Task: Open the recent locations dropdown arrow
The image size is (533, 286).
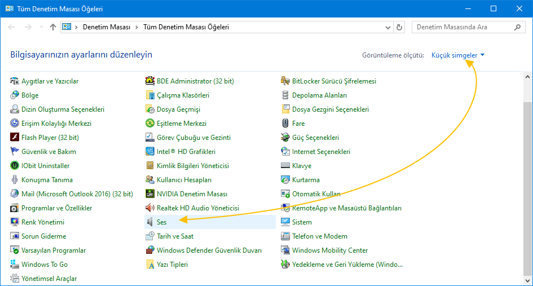Action: tap(41, 27)
